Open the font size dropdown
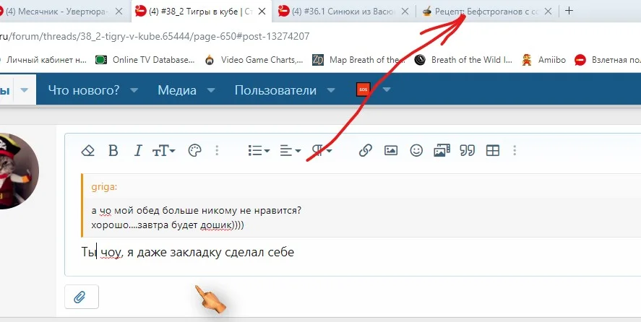The height and width of the screenshot is (322, 641). [163, 151]
